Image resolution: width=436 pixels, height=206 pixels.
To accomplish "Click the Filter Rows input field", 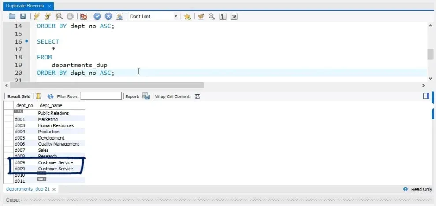I will pos(101,96).
